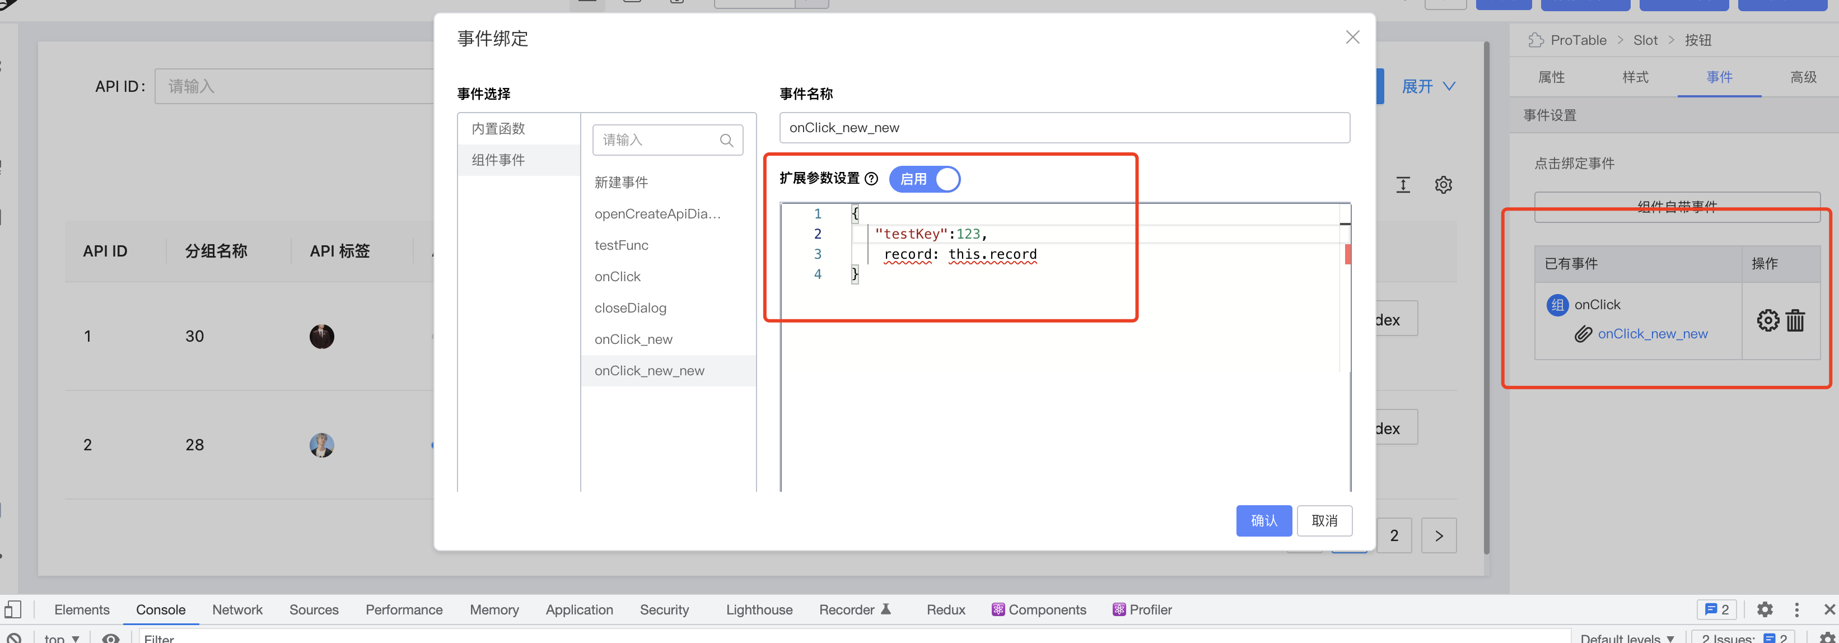Click the gear icon for onClick event
The image size is (1839, 643).
[1768, 320]
